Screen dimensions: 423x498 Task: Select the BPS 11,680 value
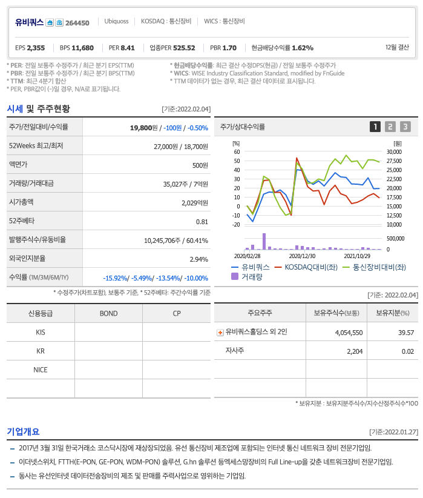tap(76, 48)
